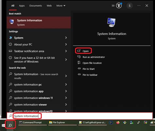
Task: Click Open in the right panel
Action: [83, 51]
